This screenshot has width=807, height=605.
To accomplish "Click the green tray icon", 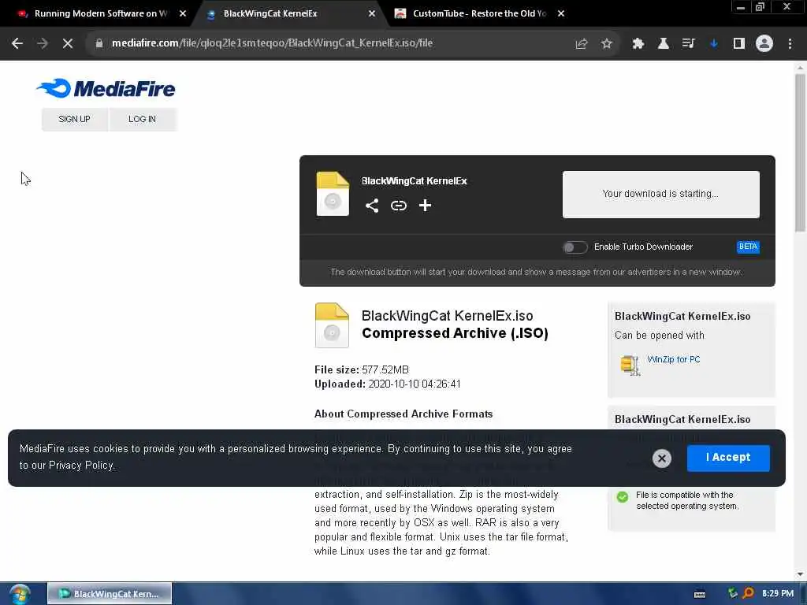I will pyautogui.click(x=732, y=593).
